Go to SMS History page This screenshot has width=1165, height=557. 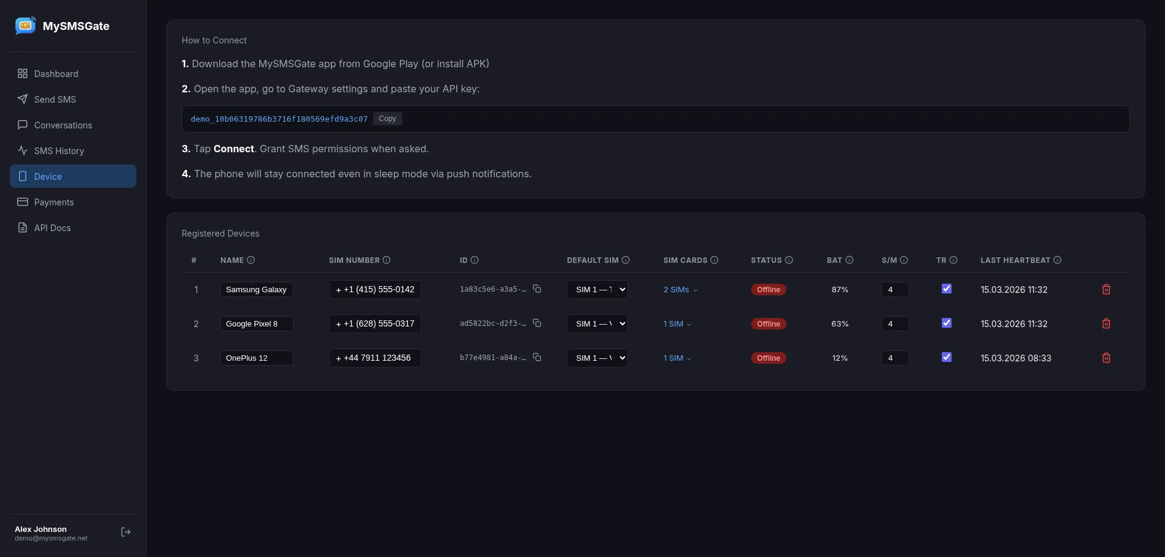pos(59,151)
